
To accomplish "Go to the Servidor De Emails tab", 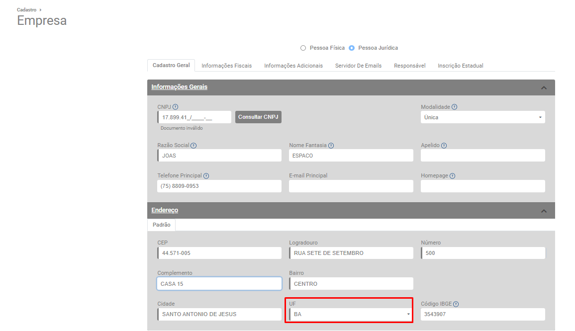I will point(358,66).
